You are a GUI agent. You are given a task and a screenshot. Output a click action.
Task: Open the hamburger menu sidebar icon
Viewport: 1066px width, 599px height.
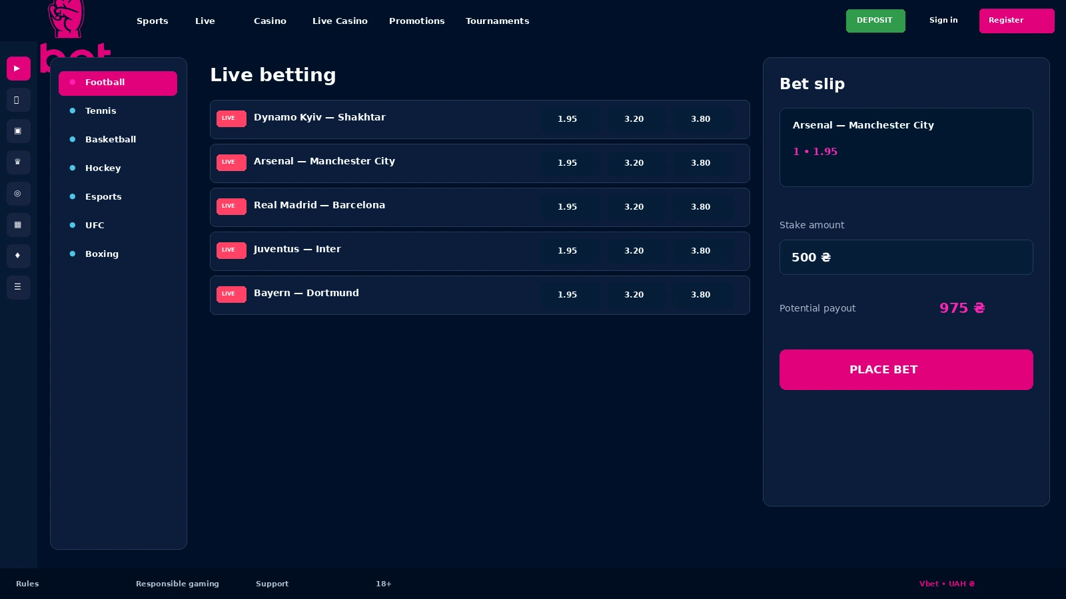tap(19, 288)
